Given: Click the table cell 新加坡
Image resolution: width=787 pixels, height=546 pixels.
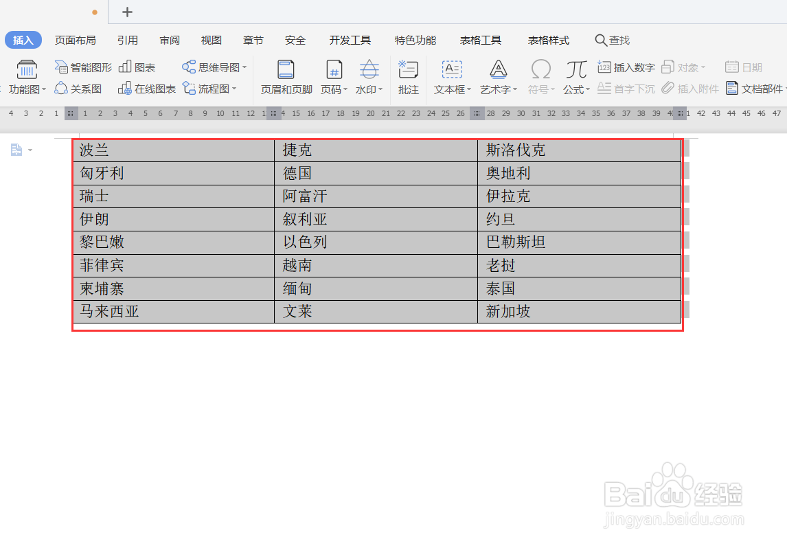Looking at the screenshot, I should click(x=579, y=312).
